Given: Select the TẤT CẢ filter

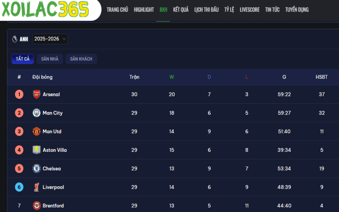Looking at the screenshot, I should 22,59.
